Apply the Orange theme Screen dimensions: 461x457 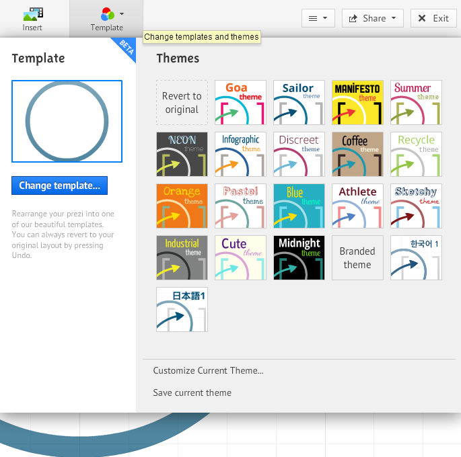pos(182,206)
